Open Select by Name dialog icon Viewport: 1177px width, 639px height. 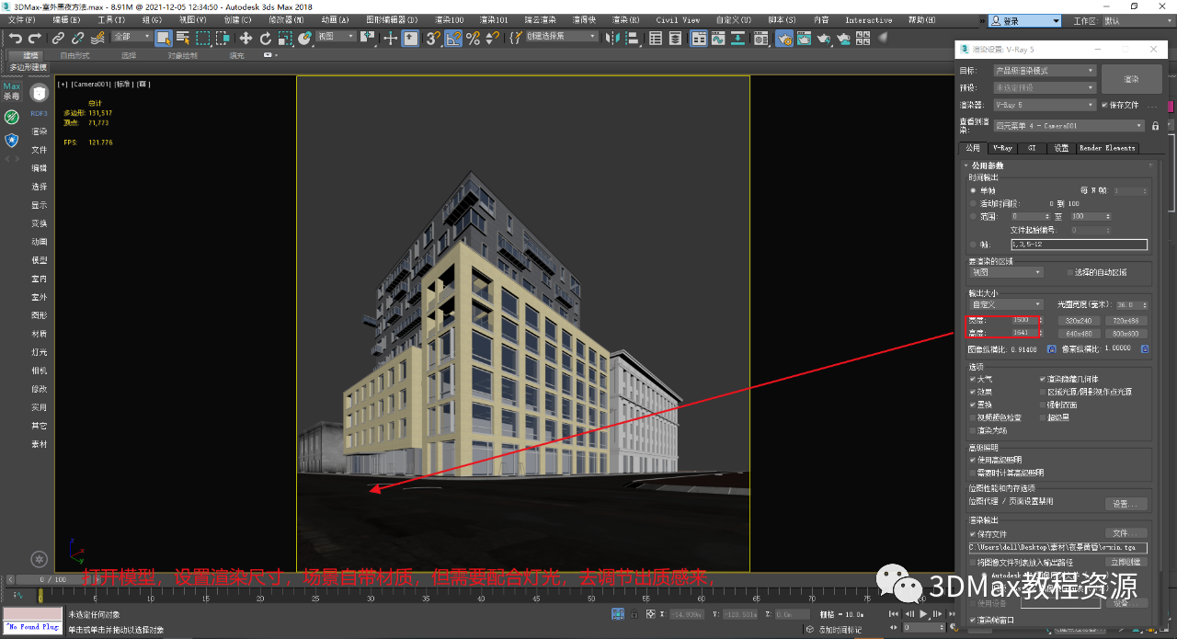tap(184, 38)
